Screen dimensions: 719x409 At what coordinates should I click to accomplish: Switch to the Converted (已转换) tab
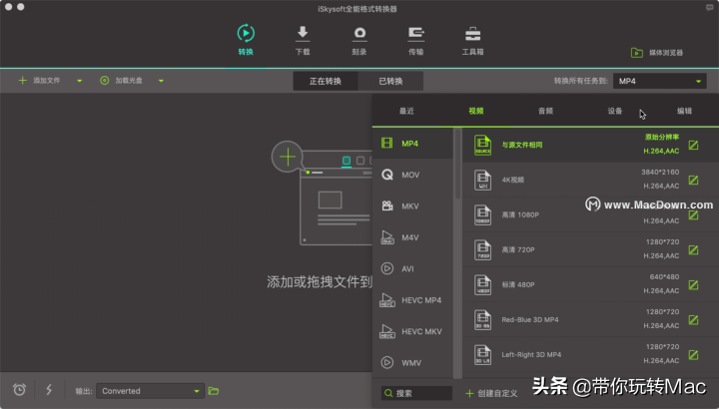(390, 81)
